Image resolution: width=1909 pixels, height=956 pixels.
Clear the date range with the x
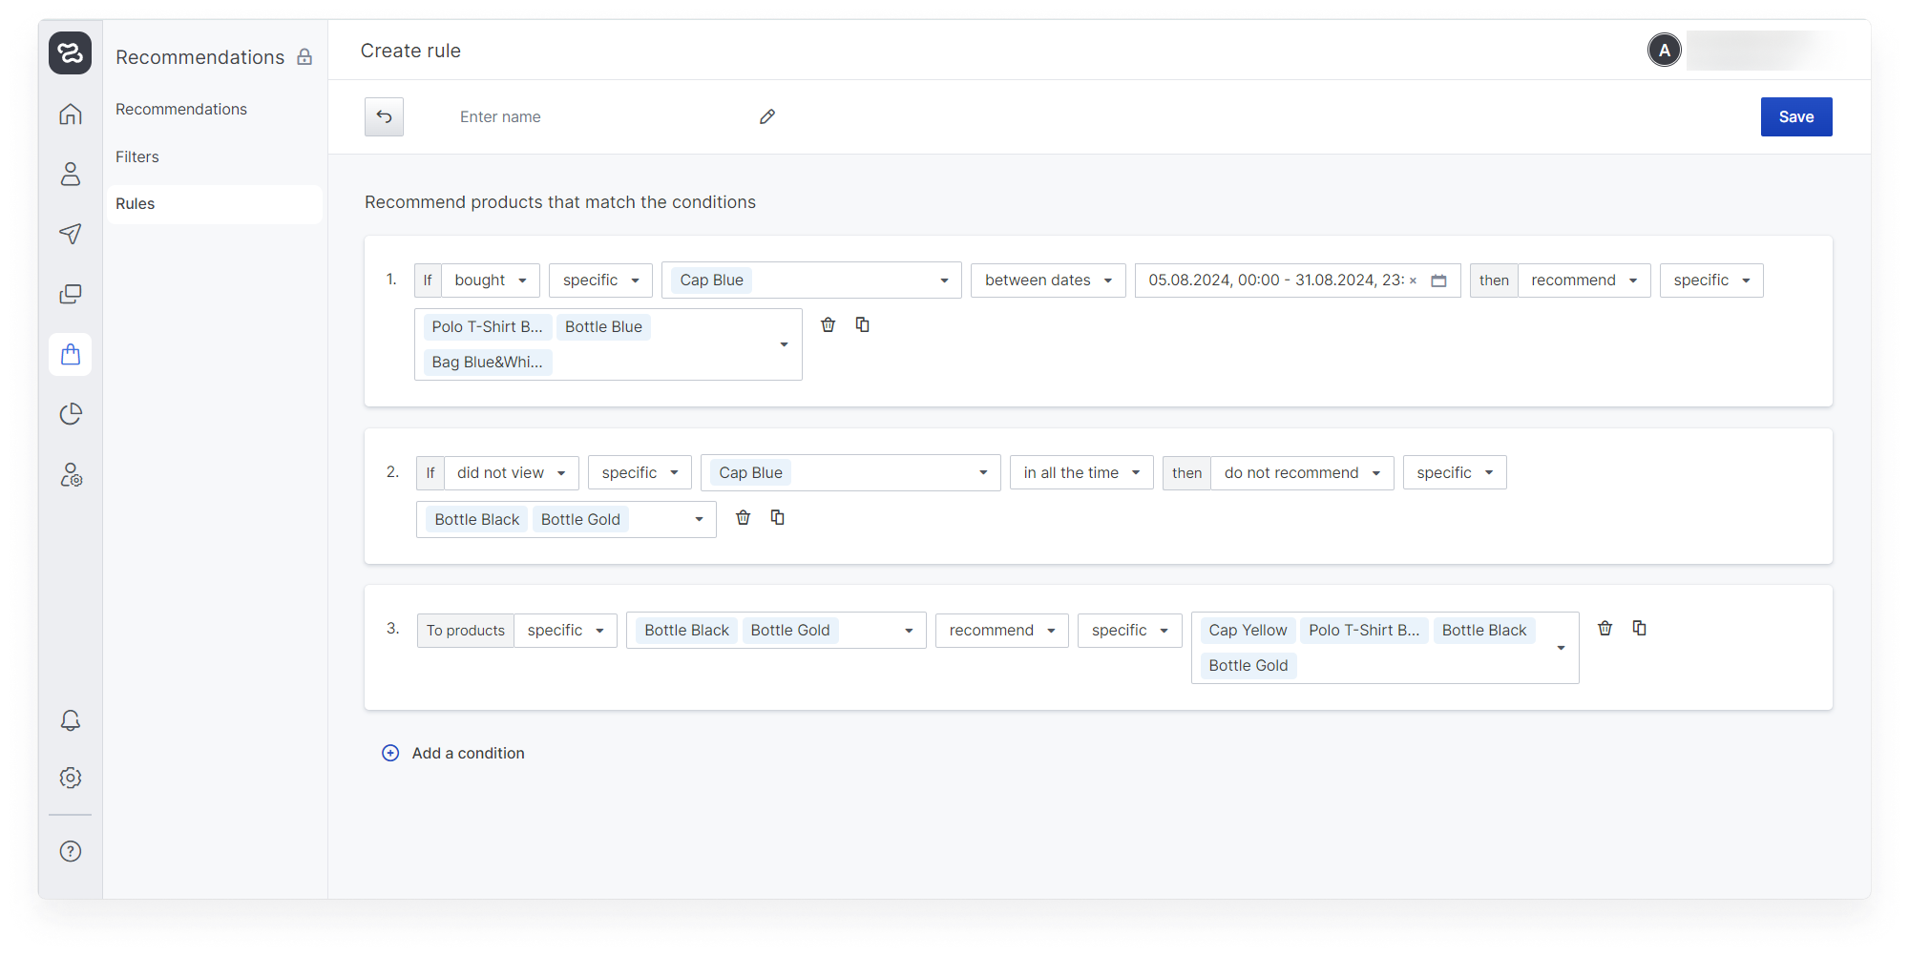(1414, 281)
